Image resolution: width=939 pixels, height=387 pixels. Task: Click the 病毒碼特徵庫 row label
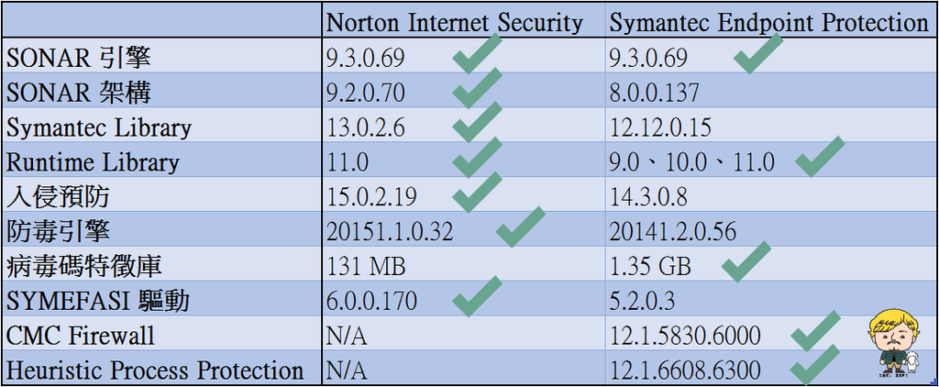click(83, 267)
